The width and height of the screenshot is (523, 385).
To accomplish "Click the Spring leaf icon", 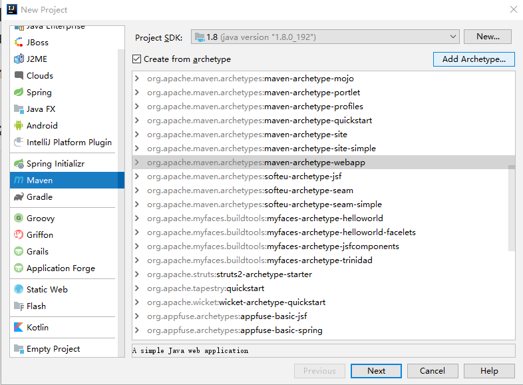I will point(19,92).
